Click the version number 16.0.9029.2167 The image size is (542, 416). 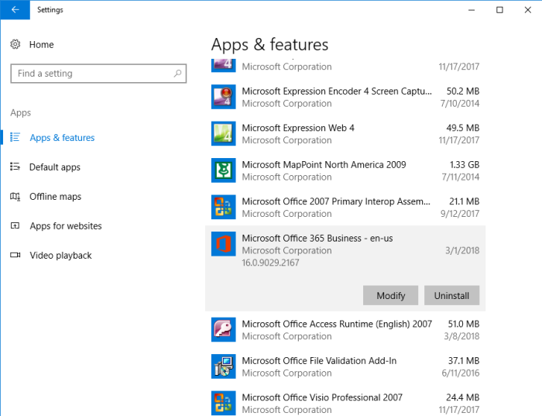click(270, 263)
